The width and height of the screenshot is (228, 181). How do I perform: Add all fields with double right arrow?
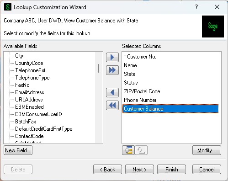point(112,70)
